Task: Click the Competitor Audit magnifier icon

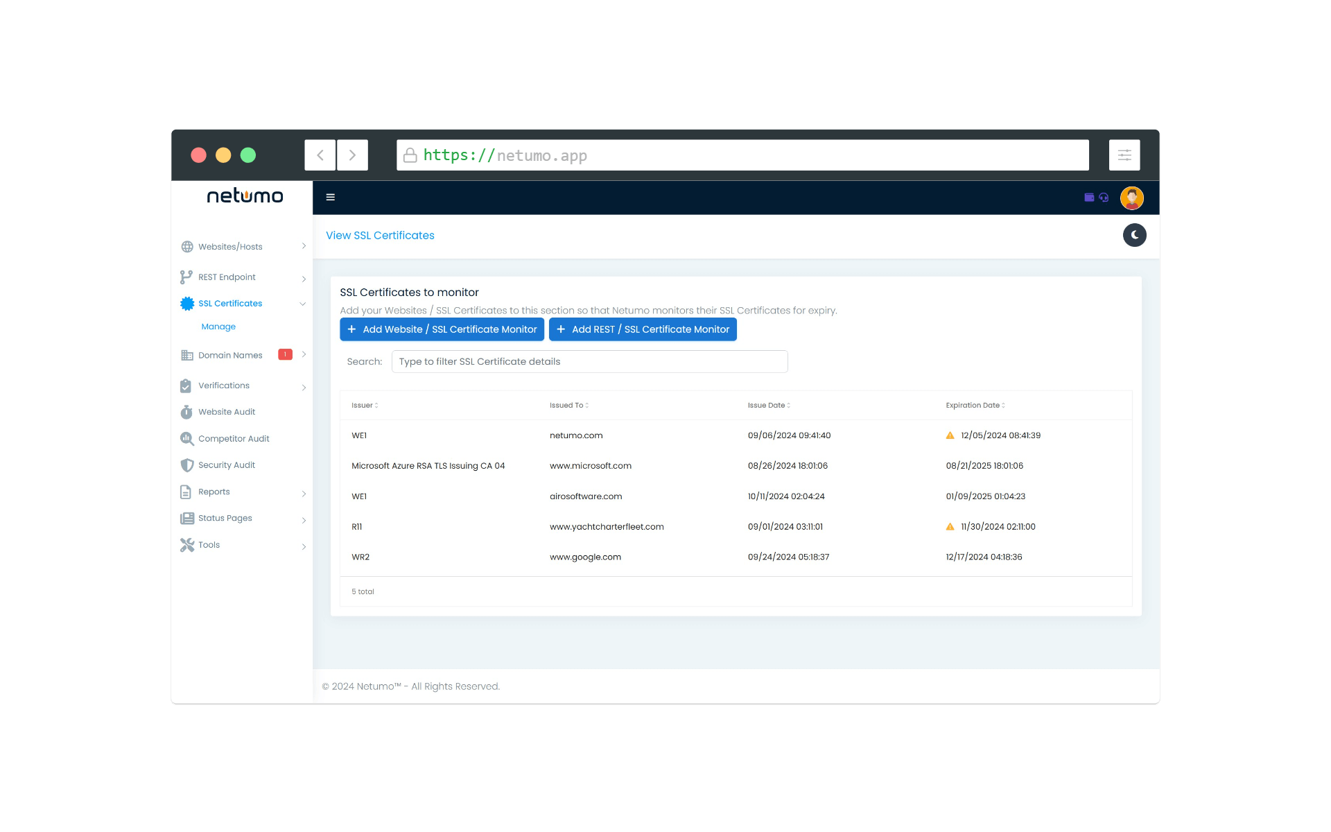Action: tap(187, 439)
